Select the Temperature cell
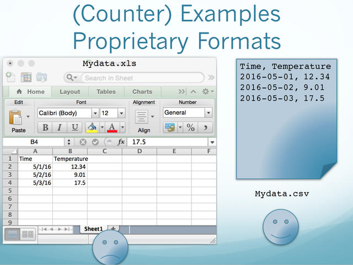This screenshot has width=353, height=265. [x=70, y=159]
